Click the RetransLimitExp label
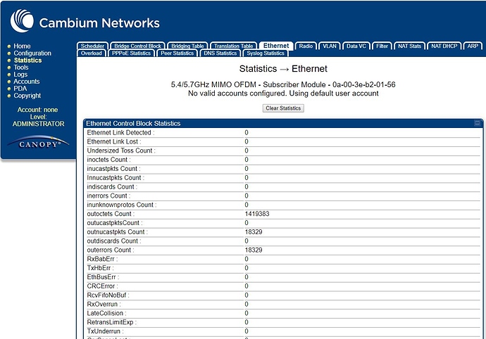 click(x=111, y=322)
